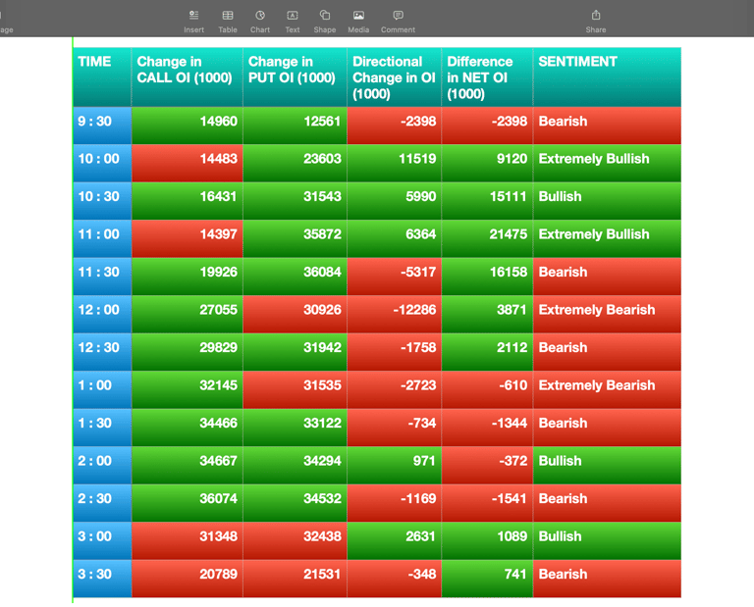The image size is (754, 607).
Task: Open the Share toolbar button
Action: (x=596, y=22)
